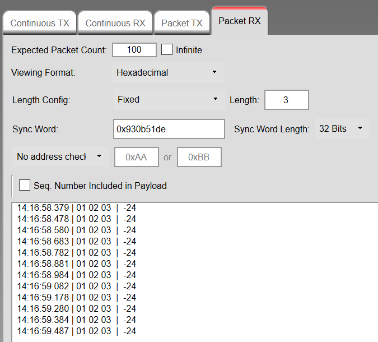Click the Length Config label

point(41,100)
